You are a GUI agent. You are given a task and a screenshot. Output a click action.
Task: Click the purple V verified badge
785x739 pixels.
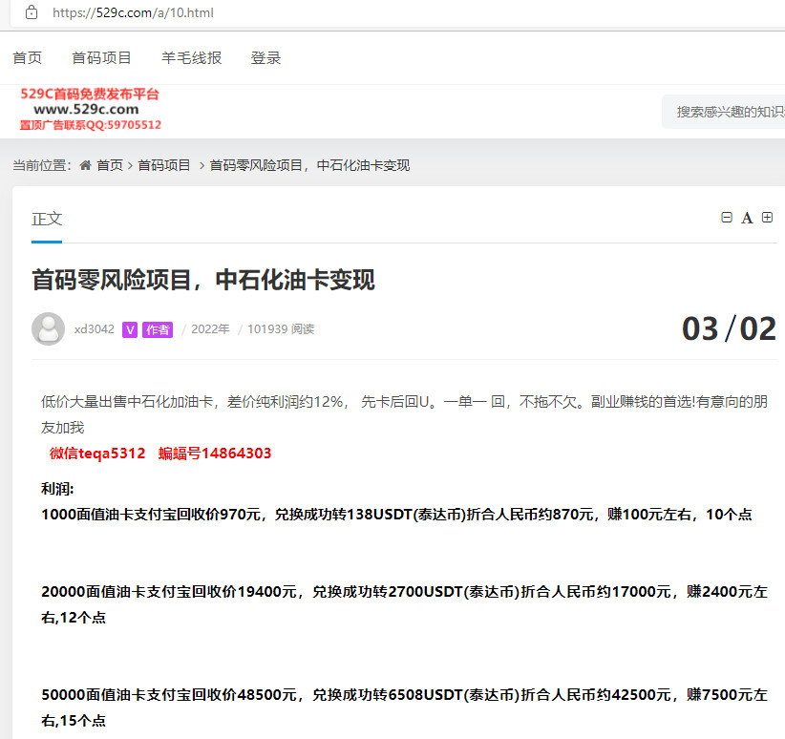pyautogui.click(x=130, y=329)
